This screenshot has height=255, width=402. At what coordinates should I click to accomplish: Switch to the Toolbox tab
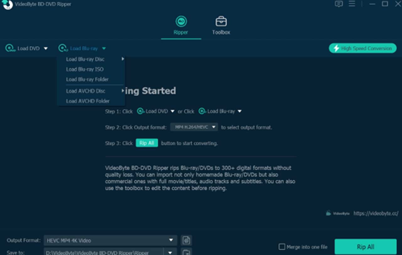coord(221,26)
